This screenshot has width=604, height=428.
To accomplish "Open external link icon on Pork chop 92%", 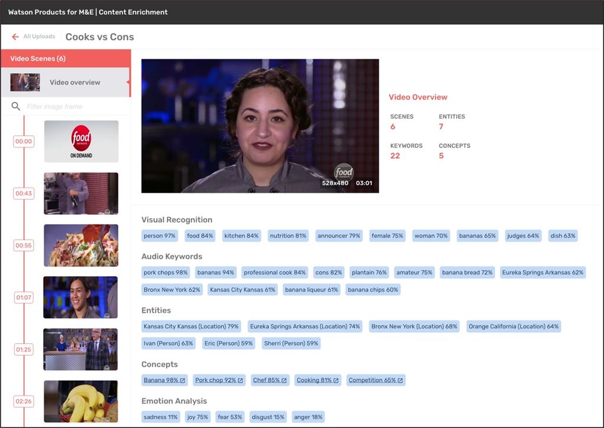I will click(x=241, y=381).
